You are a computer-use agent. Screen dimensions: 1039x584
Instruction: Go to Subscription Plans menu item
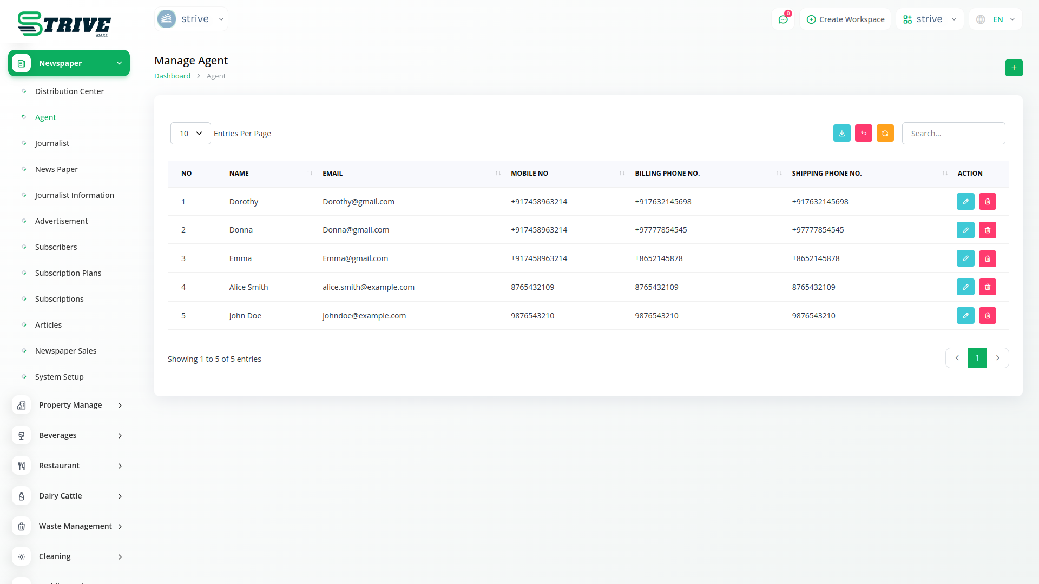coord(68,273)
